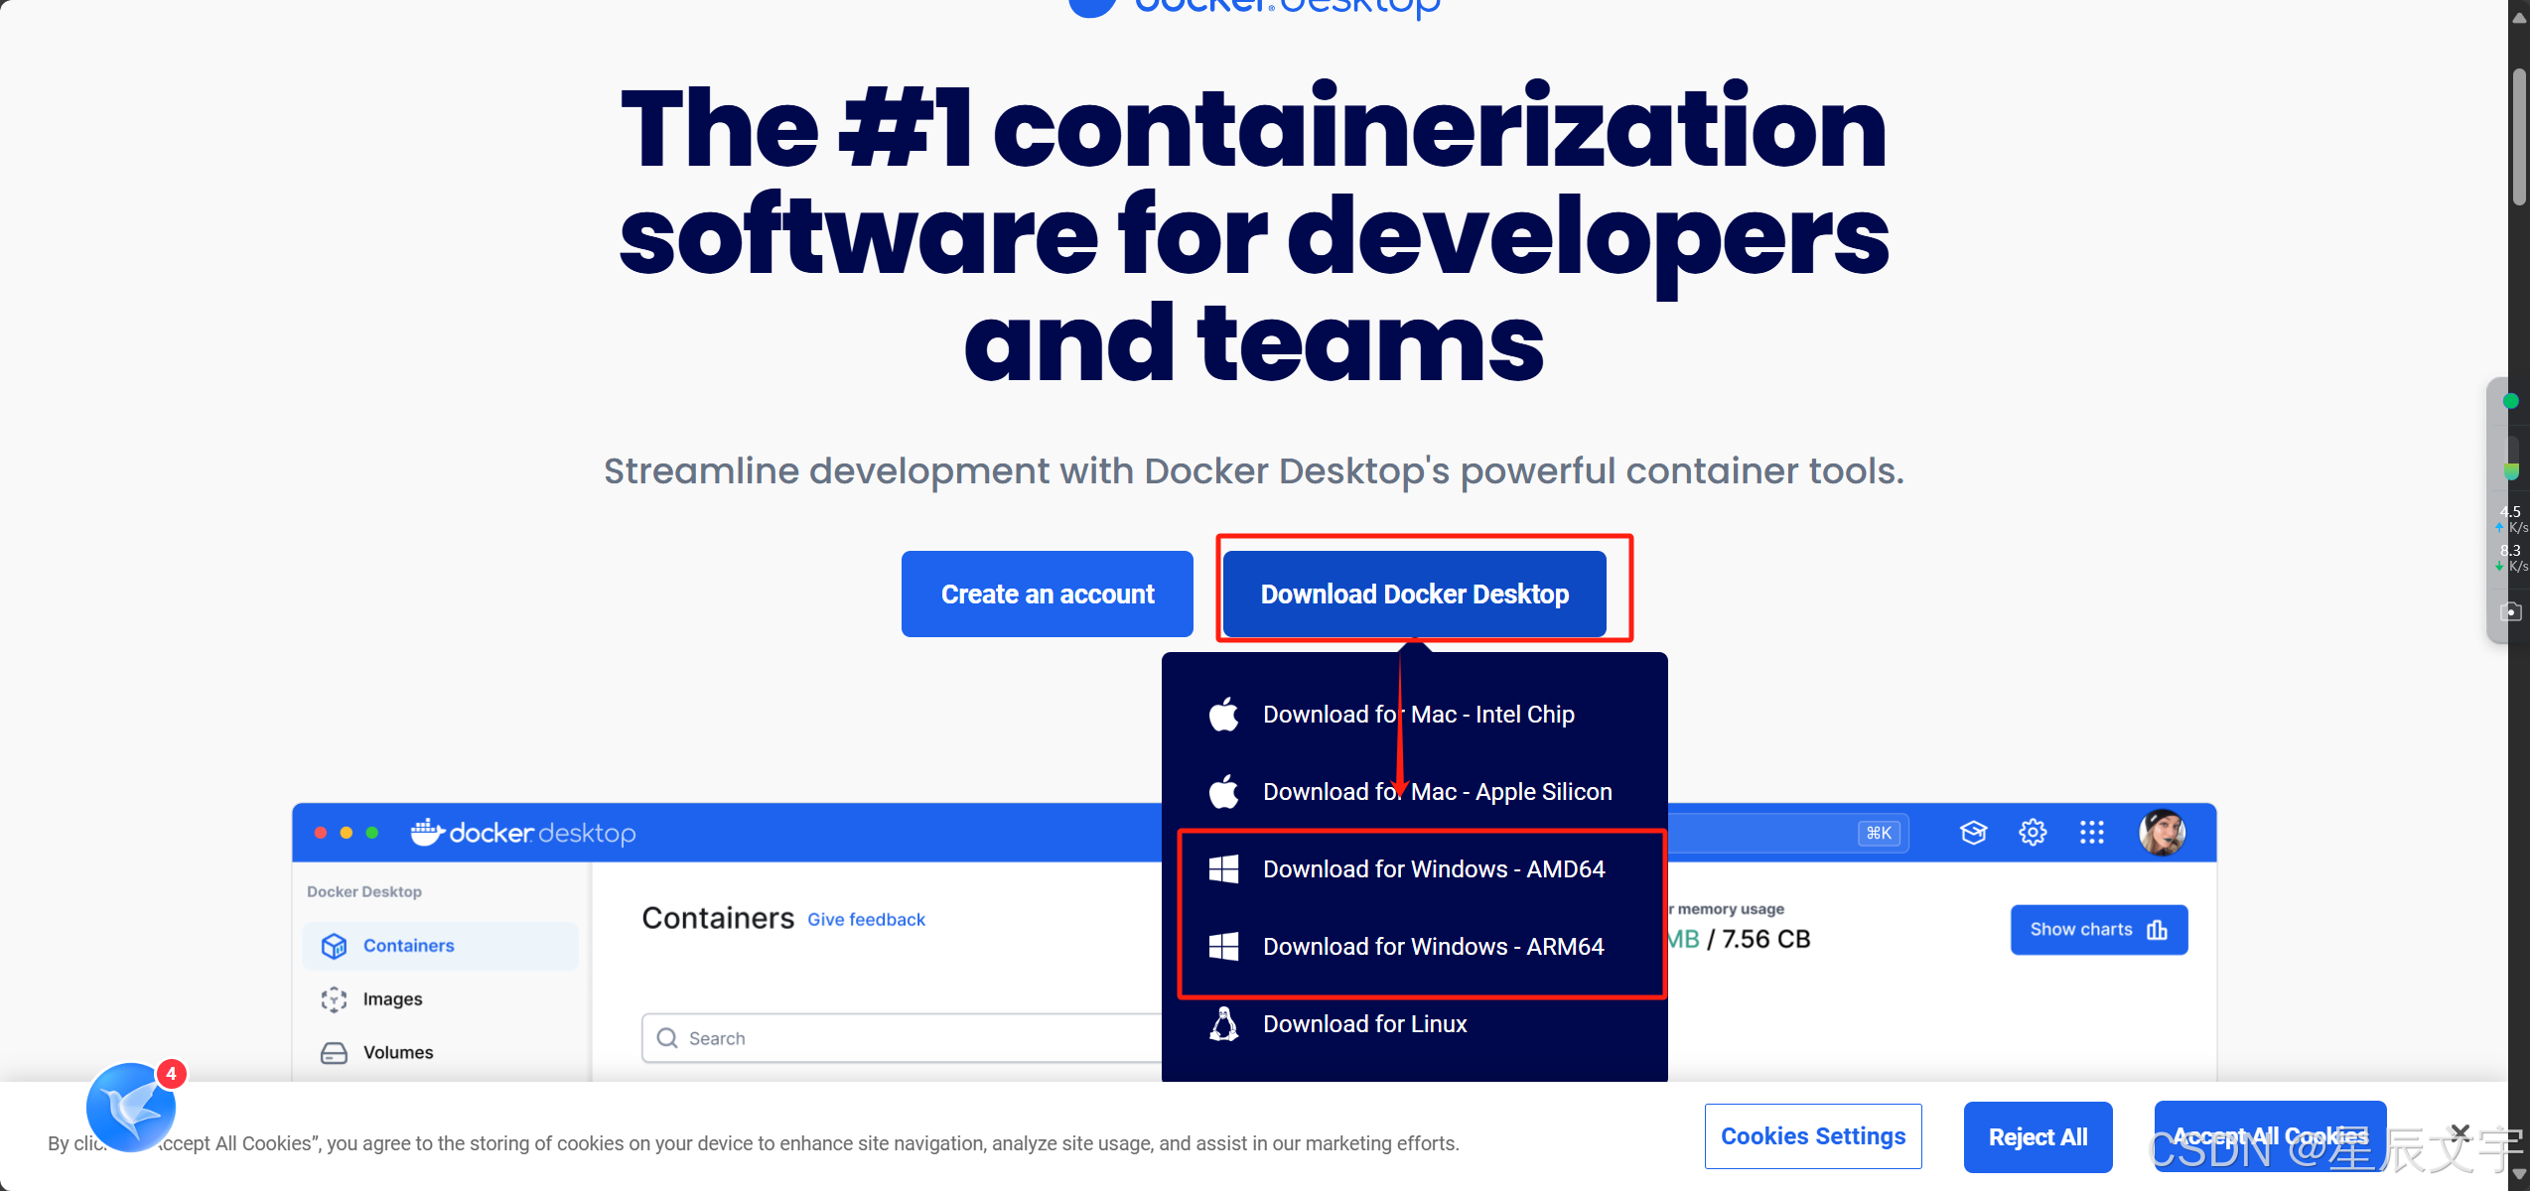Click the Create an account button
Screen dimensions: 2530x1191
pyautogui.click(x=1047, y=594)
